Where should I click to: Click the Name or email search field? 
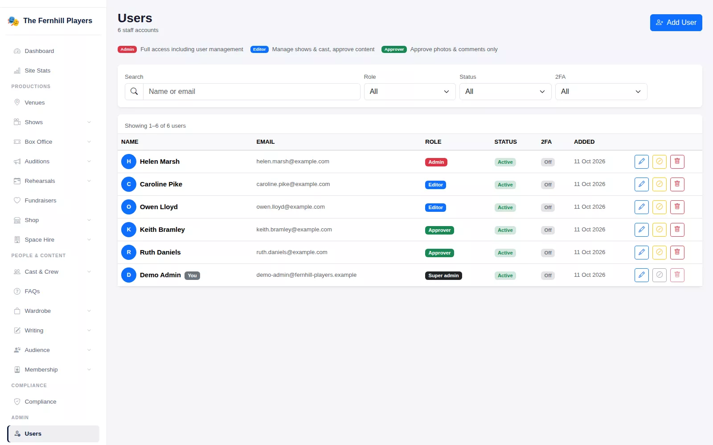pyautogui.click(x=251, y=92)
